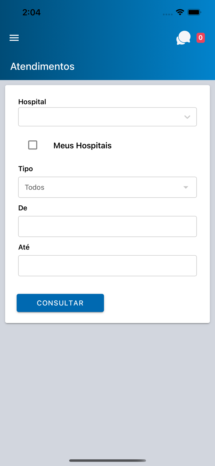Click the Wi-Fi icon in the status bar
Screen dimensions: 215x466
pyautogui.click(x=180, y=12)
